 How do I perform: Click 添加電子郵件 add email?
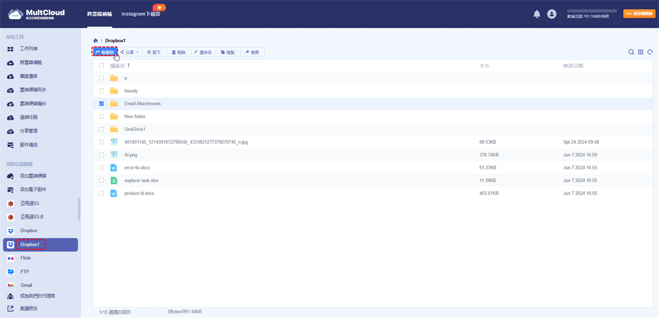point(33,189)
